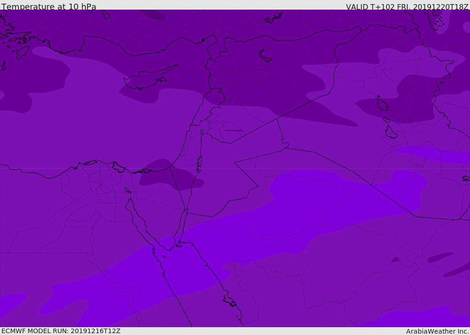This screenshot has width=470, height=335.
Task: Click the 'ArabiaWeather Inc' credit text
Action: coord(437,331)
